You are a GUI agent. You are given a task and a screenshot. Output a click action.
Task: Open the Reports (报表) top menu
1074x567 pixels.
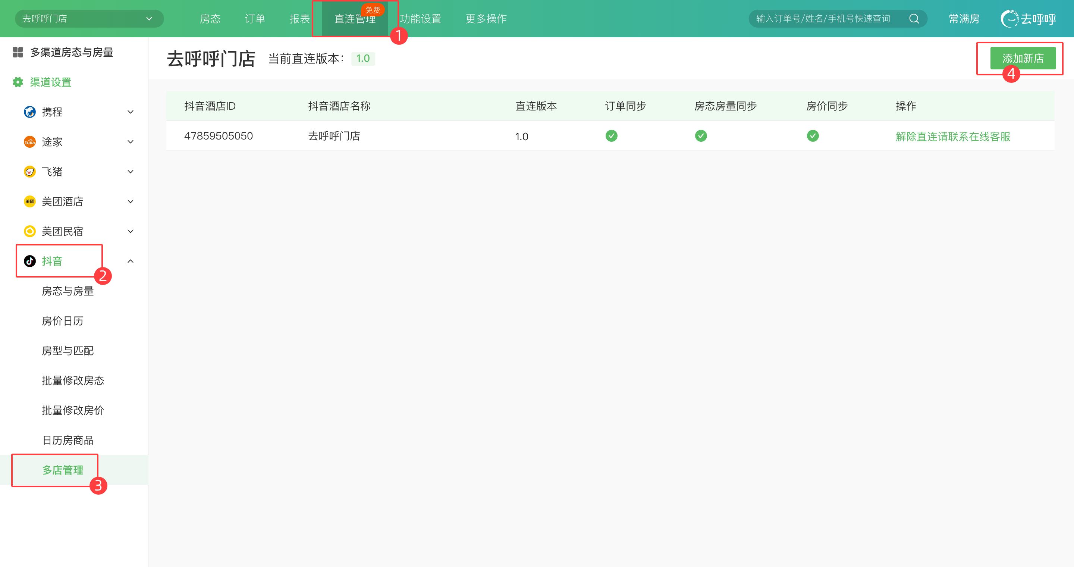tap(300, 19)
